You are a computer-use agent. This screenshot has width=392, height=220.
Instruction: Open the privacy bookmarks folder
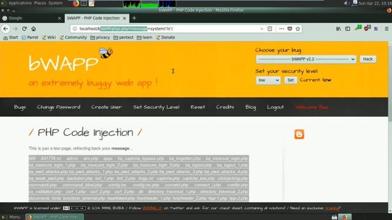coord(100,37)
